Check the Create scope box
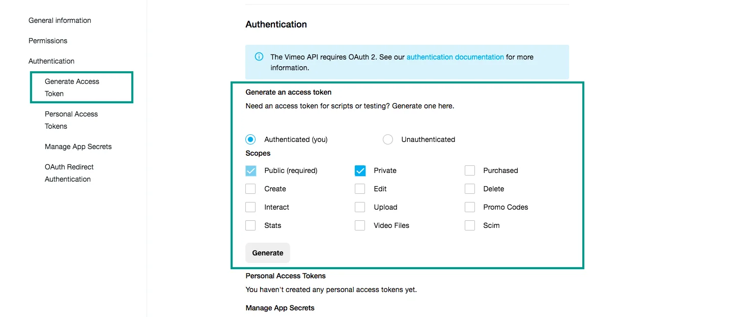Viewport: 733px width, 317px height. pyautogui.click(x=250, y=189)
